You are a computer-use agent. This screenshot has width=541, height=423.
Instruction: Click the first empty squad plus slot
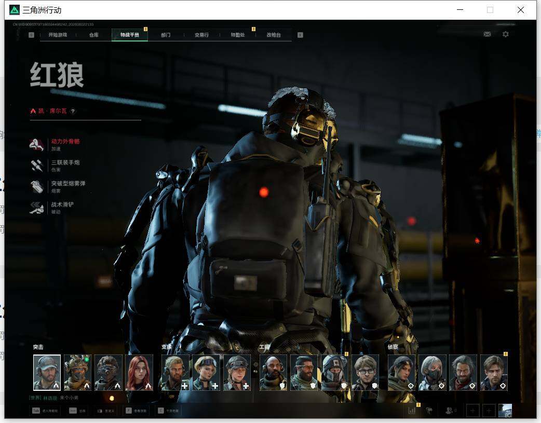(472, 411)
